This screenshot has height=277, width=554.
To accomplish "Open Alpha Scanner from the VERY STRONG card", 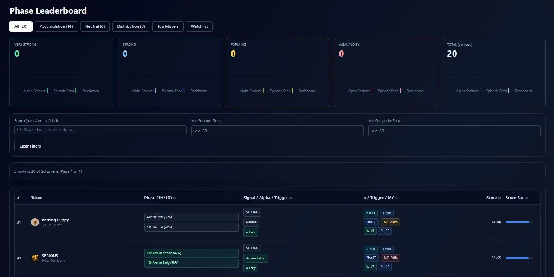I will click(34, 91).
